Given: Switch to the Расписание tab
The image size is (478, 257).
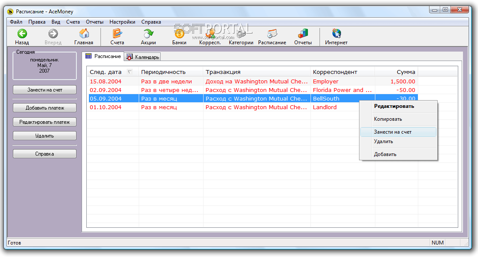Looking at the screenshot, I should 104,56.
